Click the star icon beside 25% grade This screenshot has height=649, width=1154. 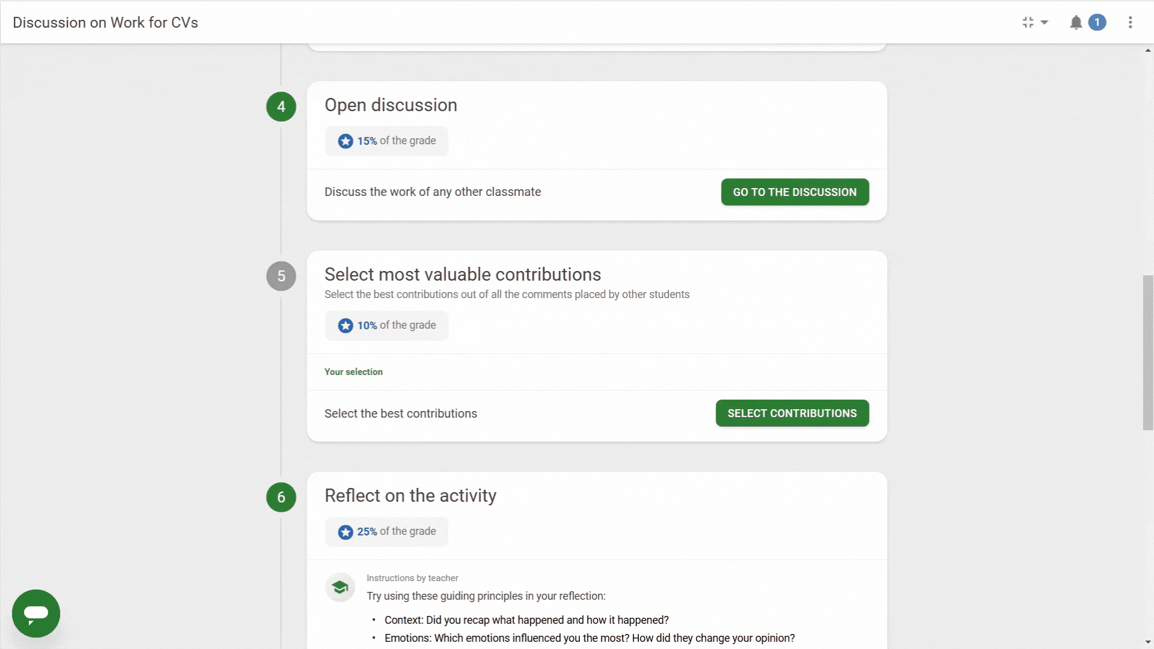coord(346,532)
